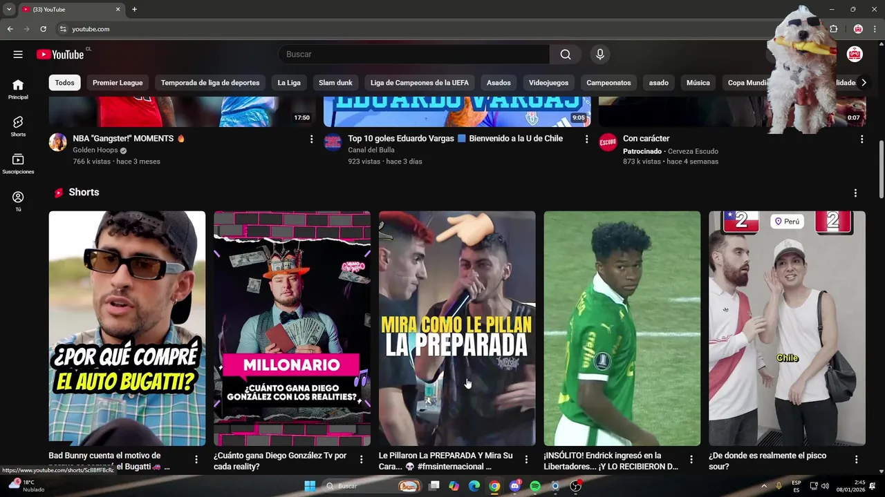Start voice search with microphone

click(x=599, y=55)
